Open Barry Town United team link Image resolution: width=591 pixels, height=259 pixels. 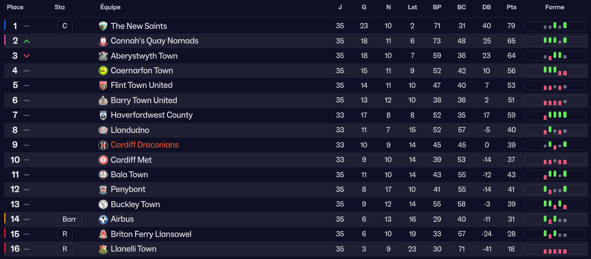click(144, 100)
